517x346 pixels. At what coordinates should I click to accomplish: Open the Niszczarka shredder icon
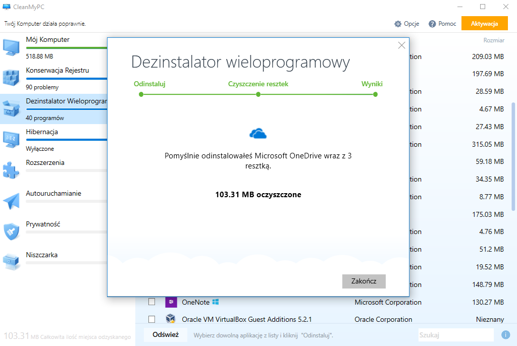tap(11, 262)
